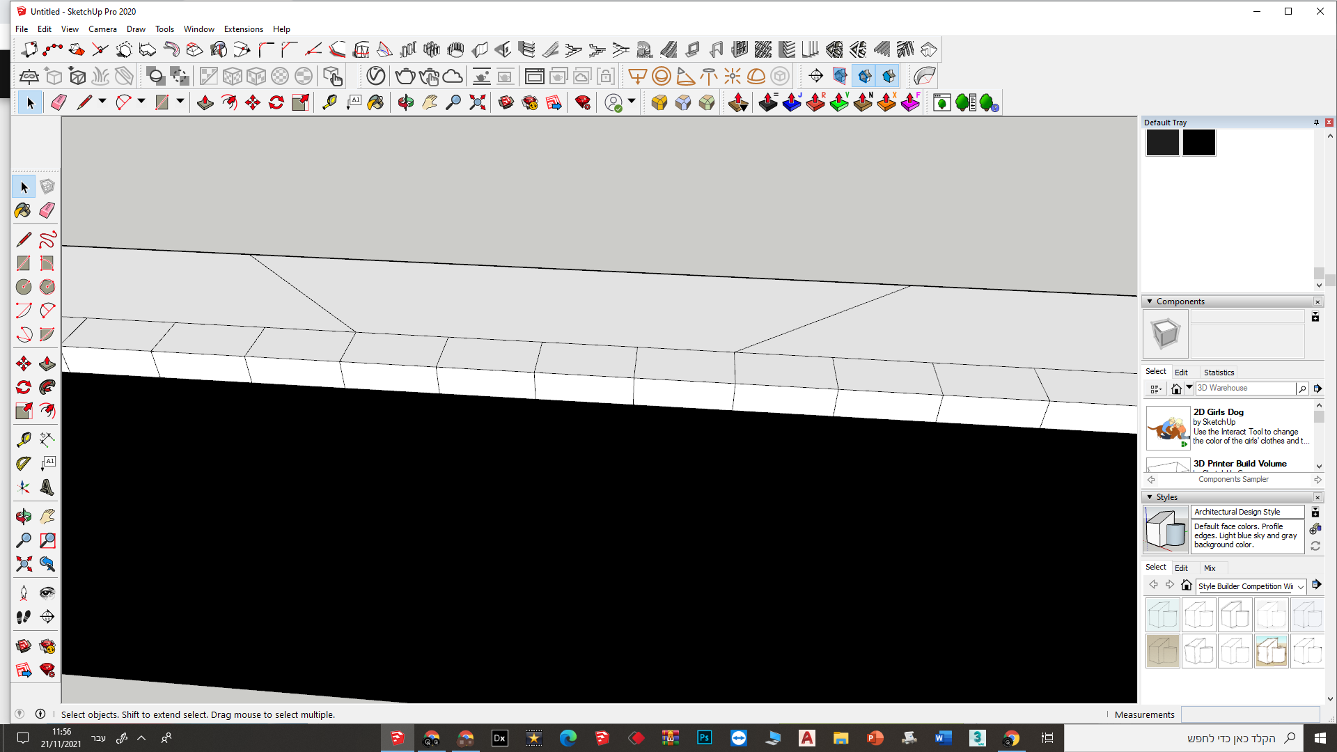Select the Paint Bucket tool
The height and width of the screenshot is (752, 1337).
pyautogui.click(x=23, y=210)
